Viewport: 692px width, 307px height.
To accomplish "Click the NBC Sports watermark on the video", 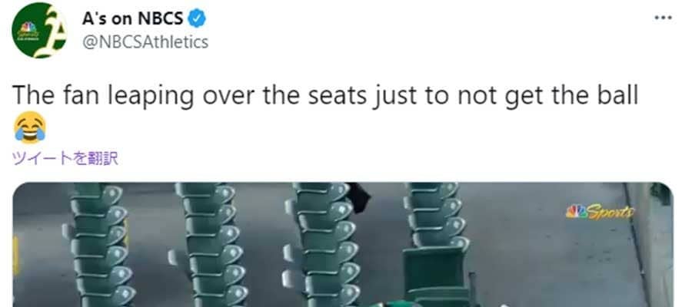I will (x=601, y=212).
